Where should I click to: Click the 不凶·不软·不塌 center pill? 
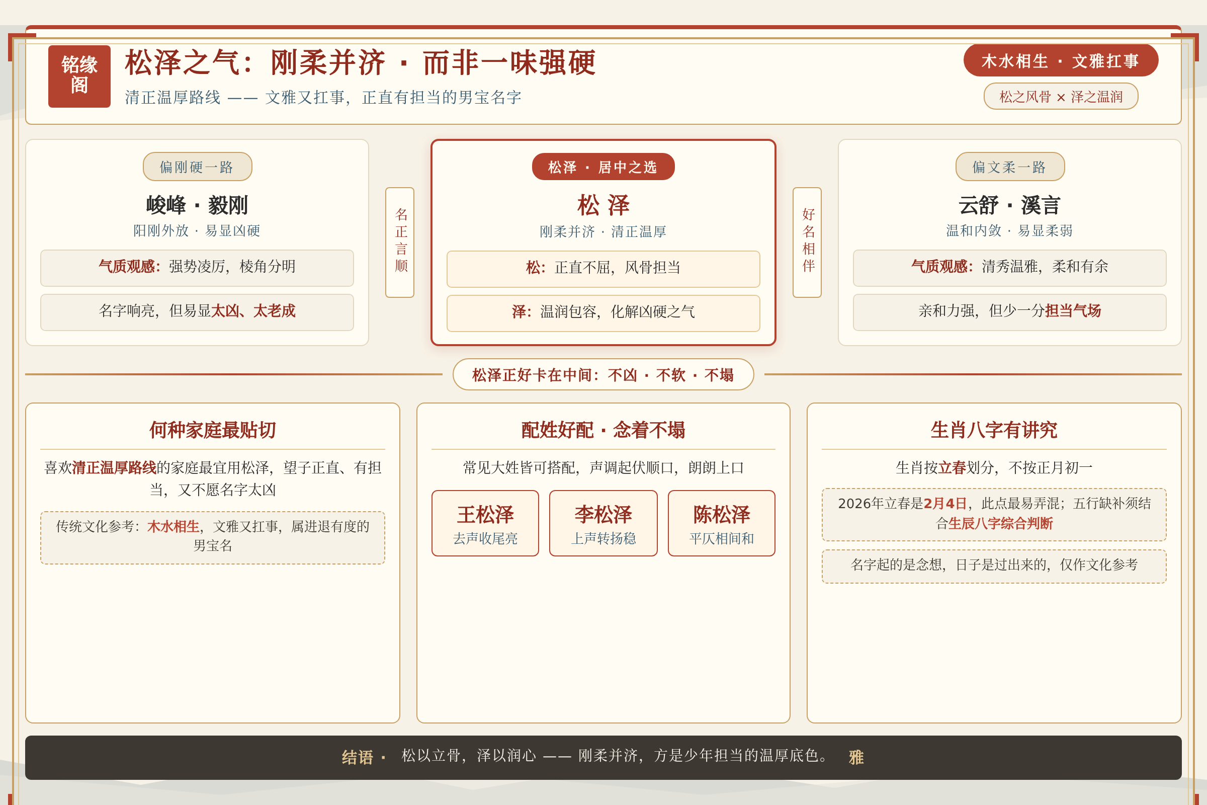pos(603,374)
